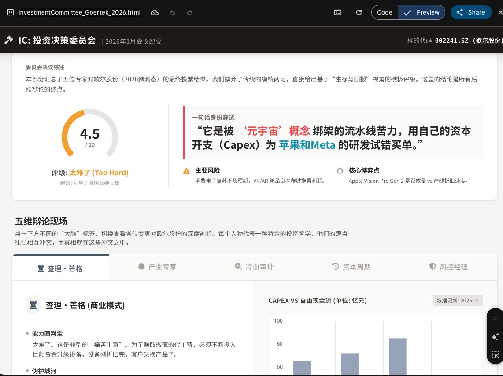
Task: Open the 冷血审计 tab
Action: click(x=254, y=267)
